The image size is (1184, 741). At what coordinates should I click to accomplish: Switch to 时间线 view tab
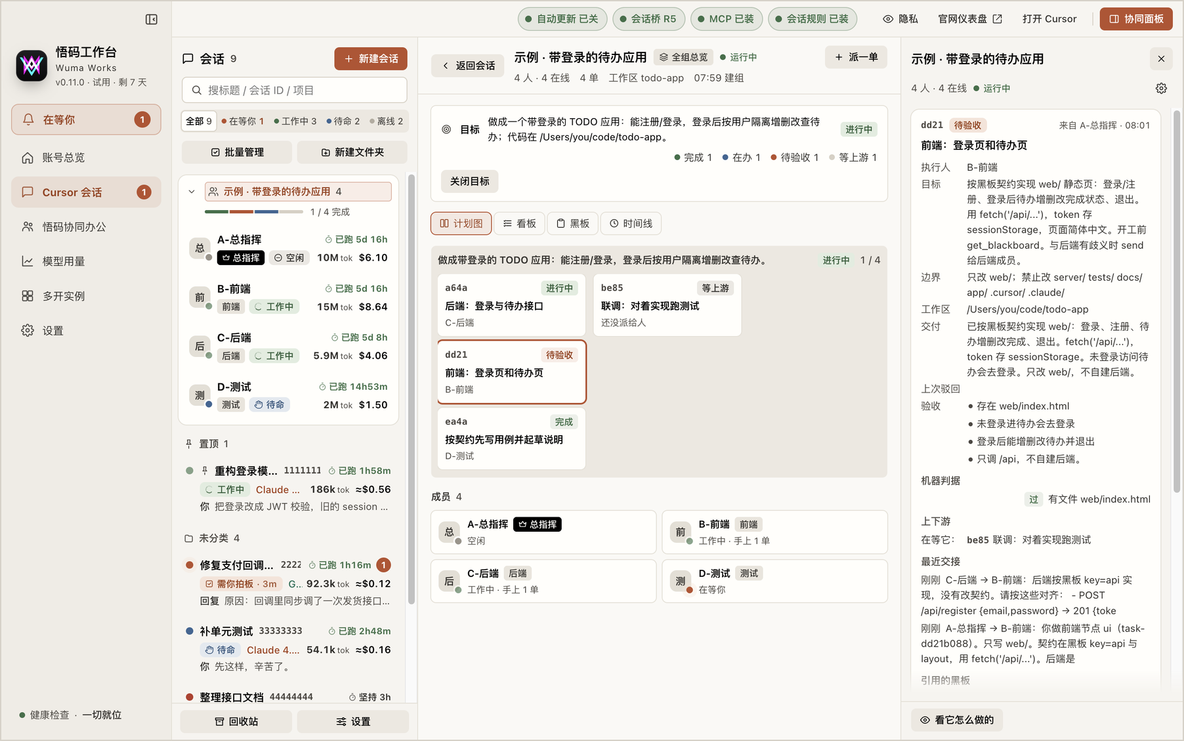click(x=631, y=224)
